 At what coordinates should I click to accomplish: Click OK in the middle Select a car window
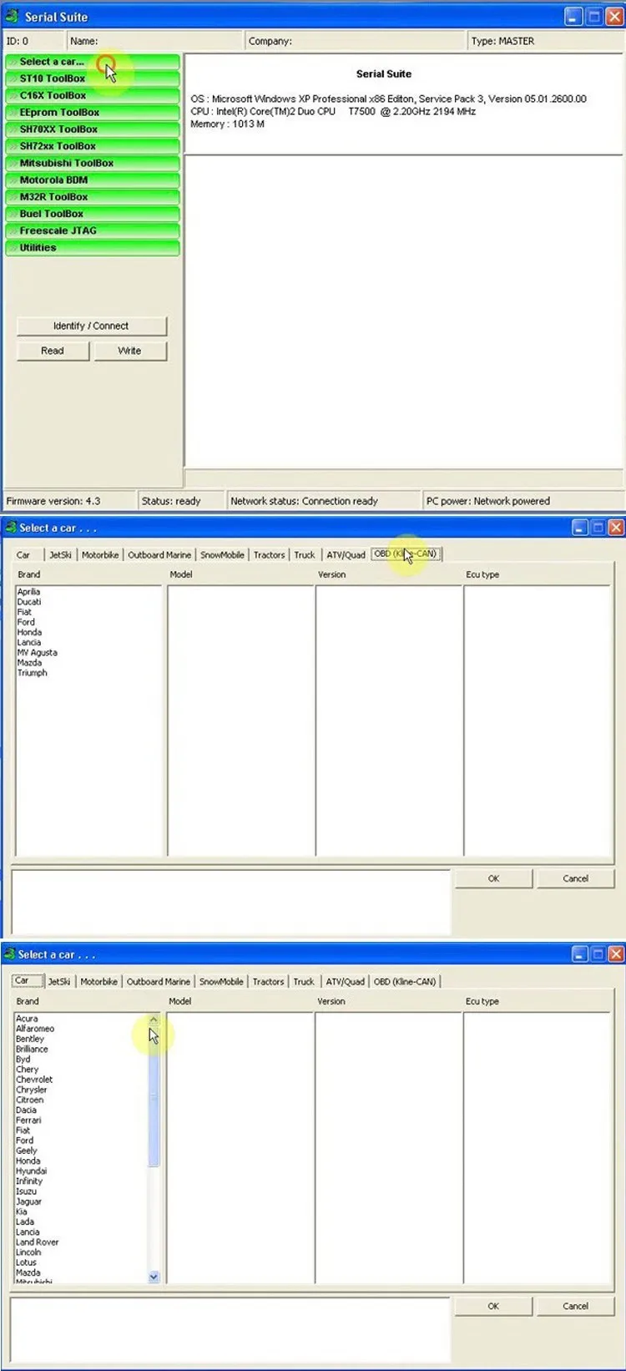click(x=493, y=878)
